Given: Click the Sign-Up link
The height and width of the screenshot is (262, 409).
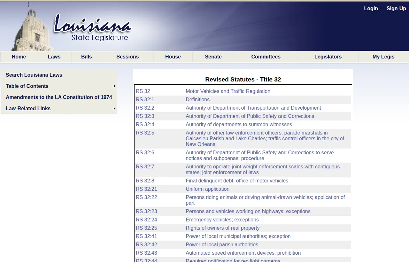Looking at the screenshot, I should [396, 8].
